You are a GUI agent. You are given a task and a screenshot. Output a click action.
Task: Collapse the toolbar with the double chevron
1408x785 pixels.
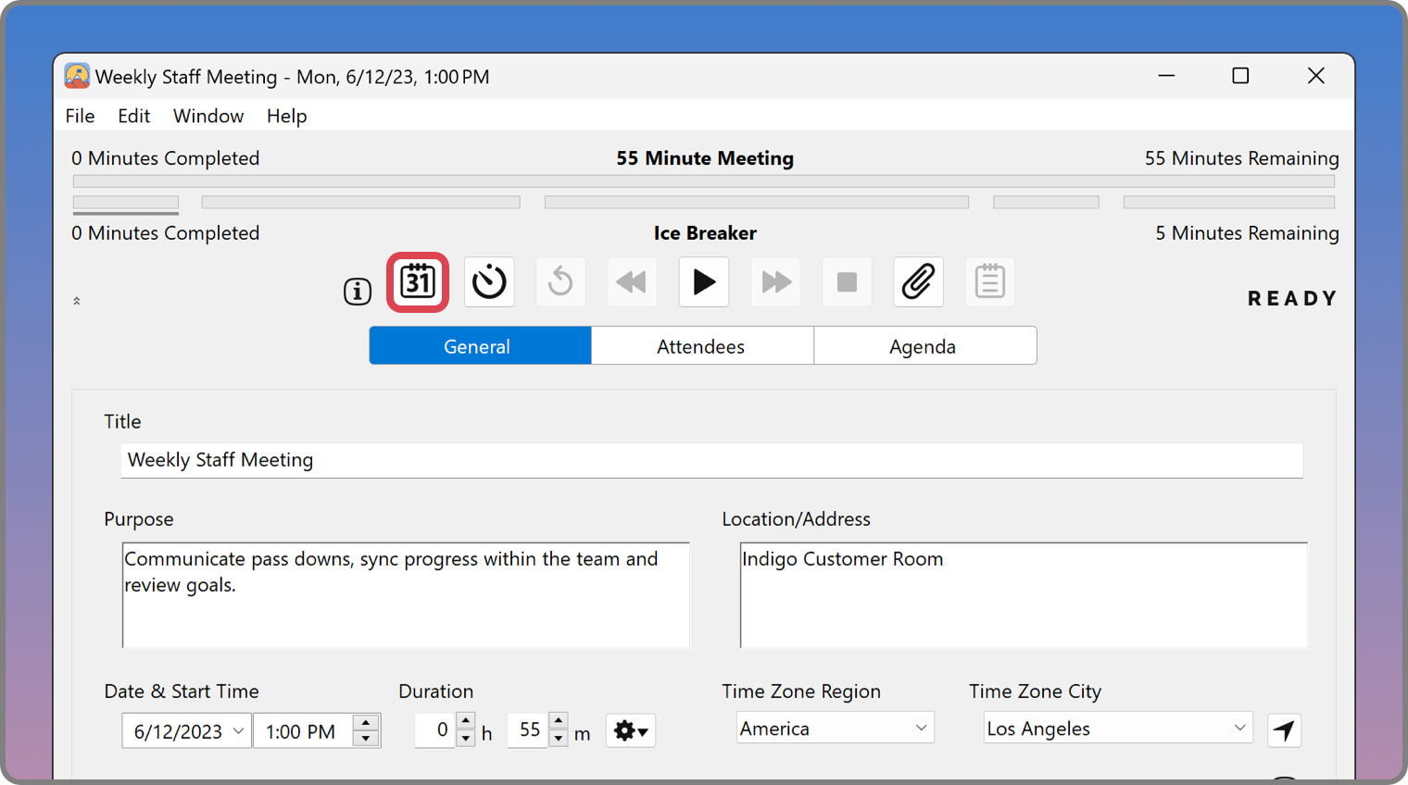77,301
